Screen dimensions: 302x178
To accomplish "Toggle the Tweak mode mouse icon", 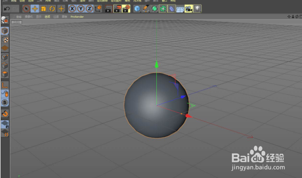I will [5, 94].
